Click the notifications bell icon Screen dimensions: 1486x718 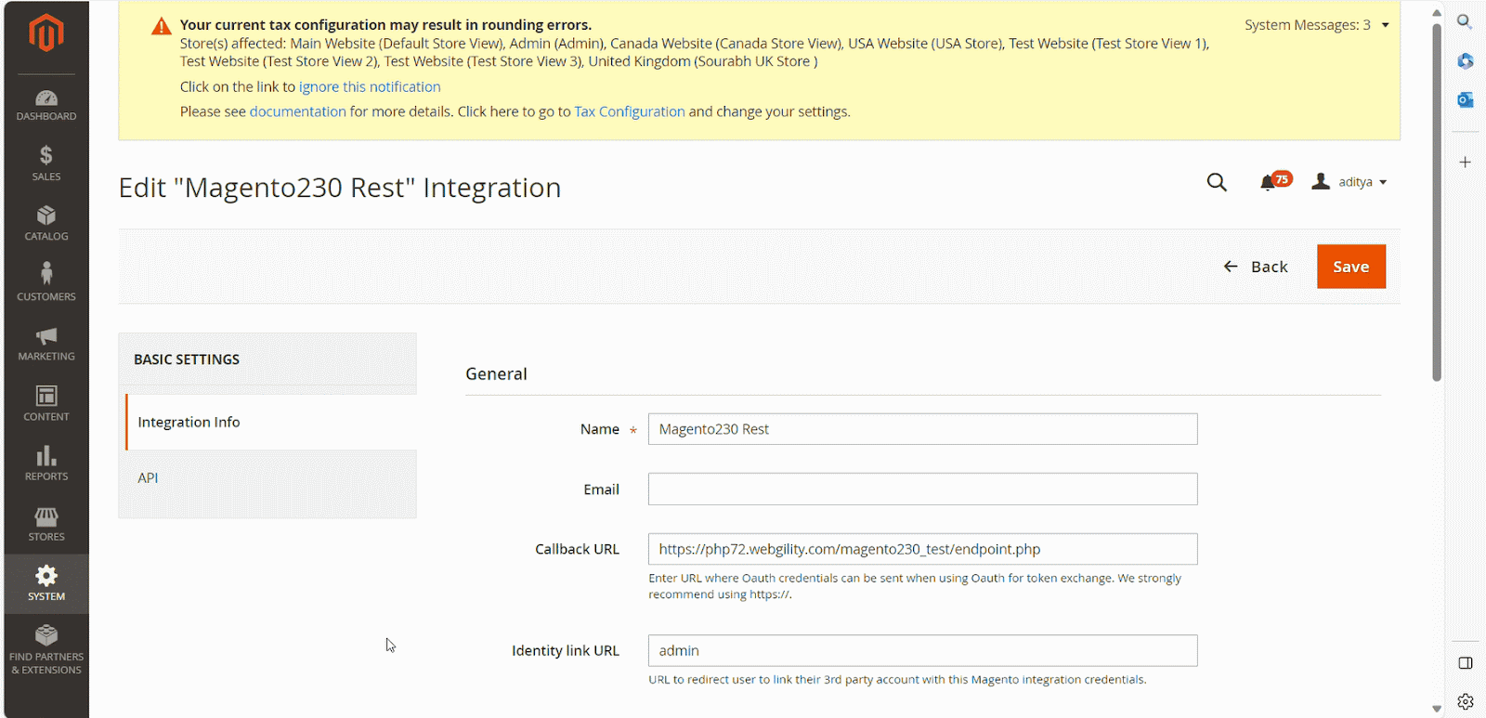tap(1269, 182)
